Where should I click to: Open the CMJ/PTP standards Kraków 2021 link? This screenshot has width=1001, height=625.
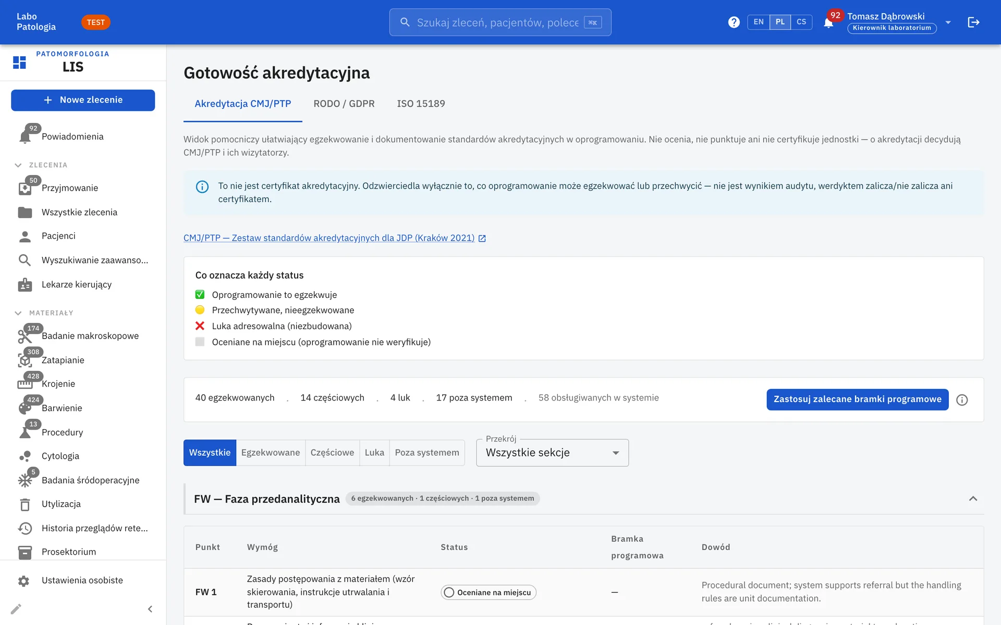[334, 238]
